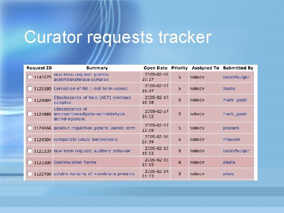The height and width of the screenshot is (213, 284).
Task: Open submitter smoe's profile
Action: pyautogui.click(x=228, y=174)
